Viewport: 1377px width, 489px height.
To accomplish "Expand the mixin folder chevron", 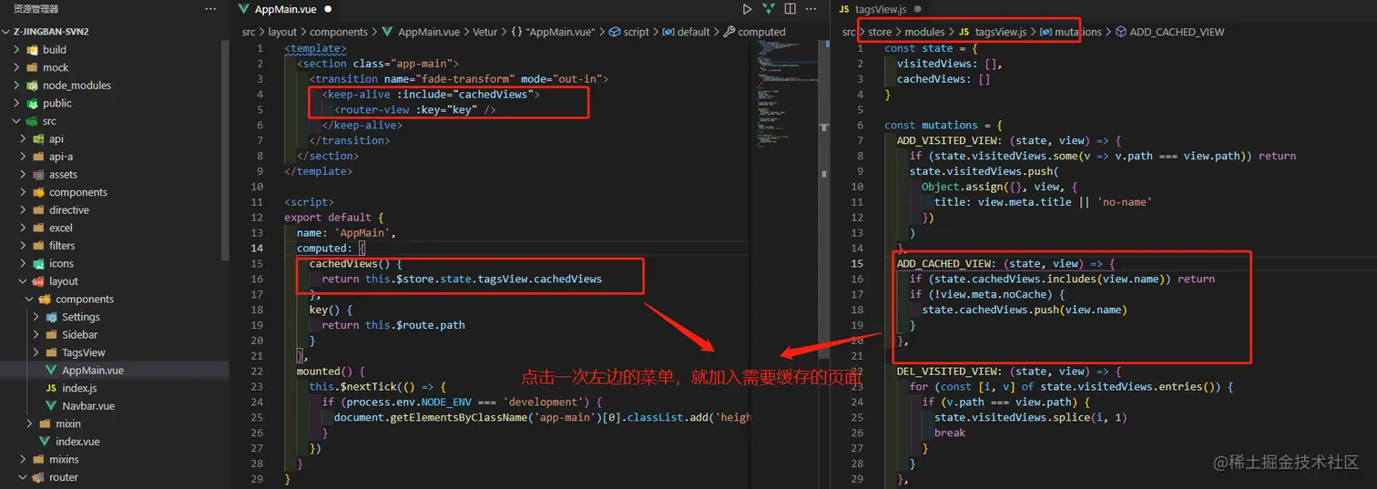I will (x=30, y=423).
